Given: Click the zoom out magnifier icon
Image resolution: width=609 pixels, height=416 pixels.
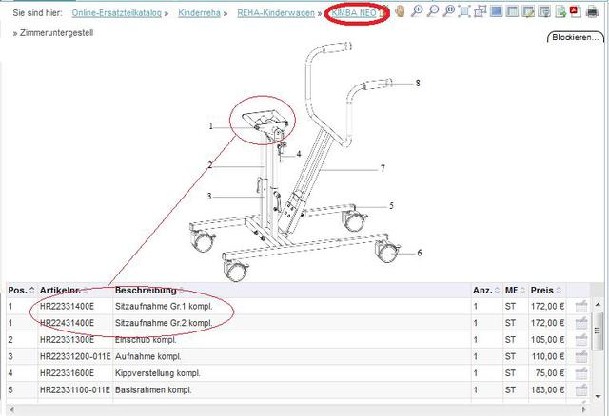Looking at the screenshot, I should tap(432, 11).
